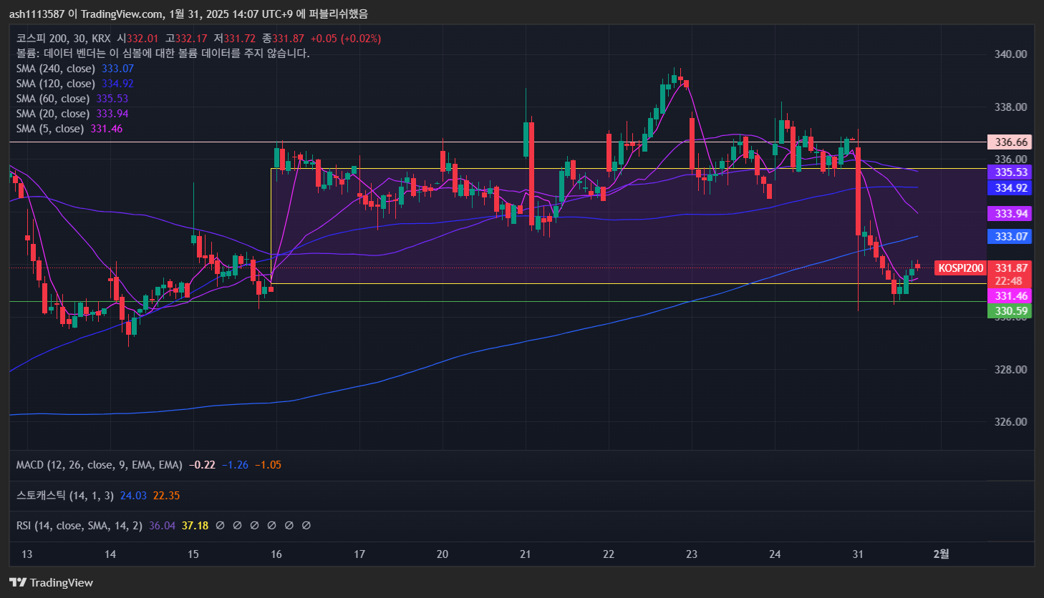This screenshot has width=1044, height=598.
Task: Click the first ∅ symbol in RSI legend
Action: coord(220,526)
